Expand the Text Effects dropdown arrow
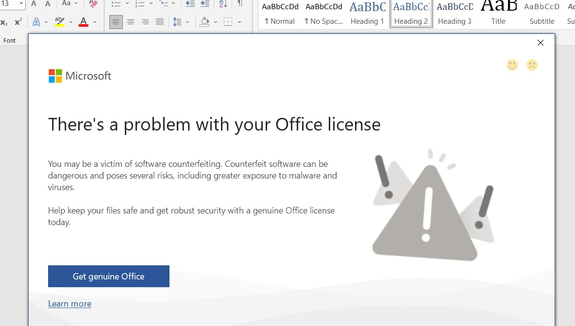This screenshot has width=575, height=326. 46,22
